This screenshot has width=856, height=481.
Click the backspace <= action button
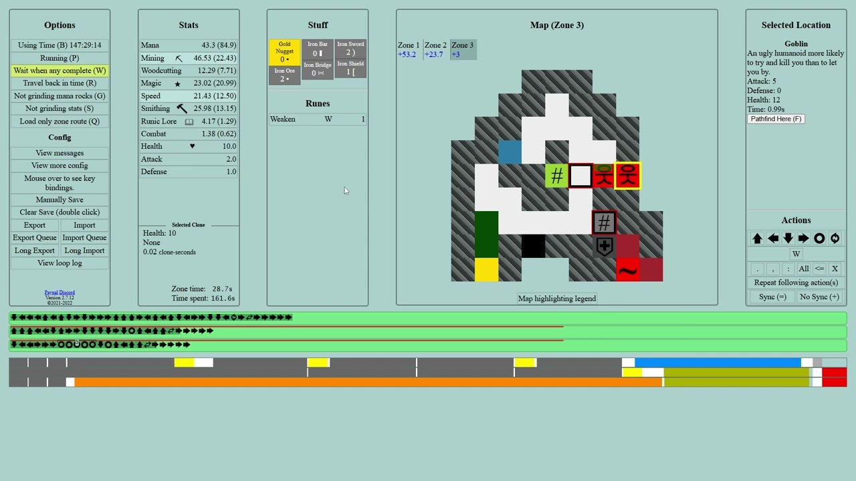click(819, 269)
